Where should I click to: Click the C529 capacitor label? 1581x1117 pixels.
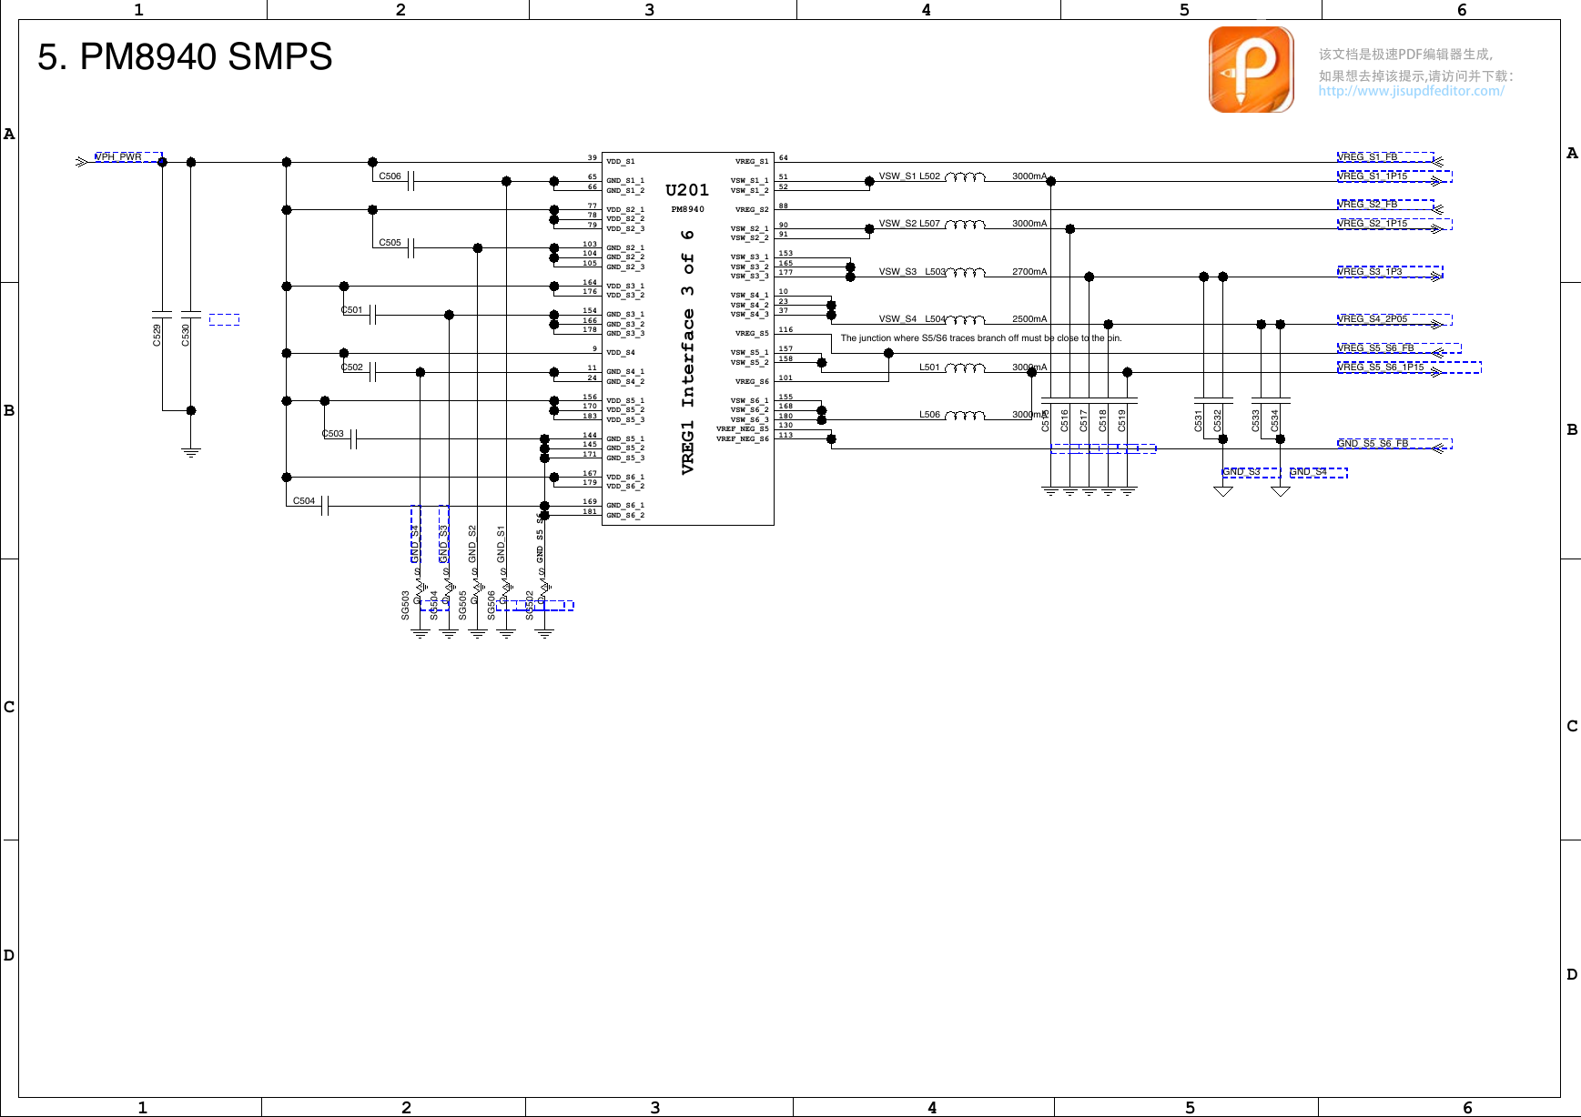pyautogui.click(x=157, y=336)
